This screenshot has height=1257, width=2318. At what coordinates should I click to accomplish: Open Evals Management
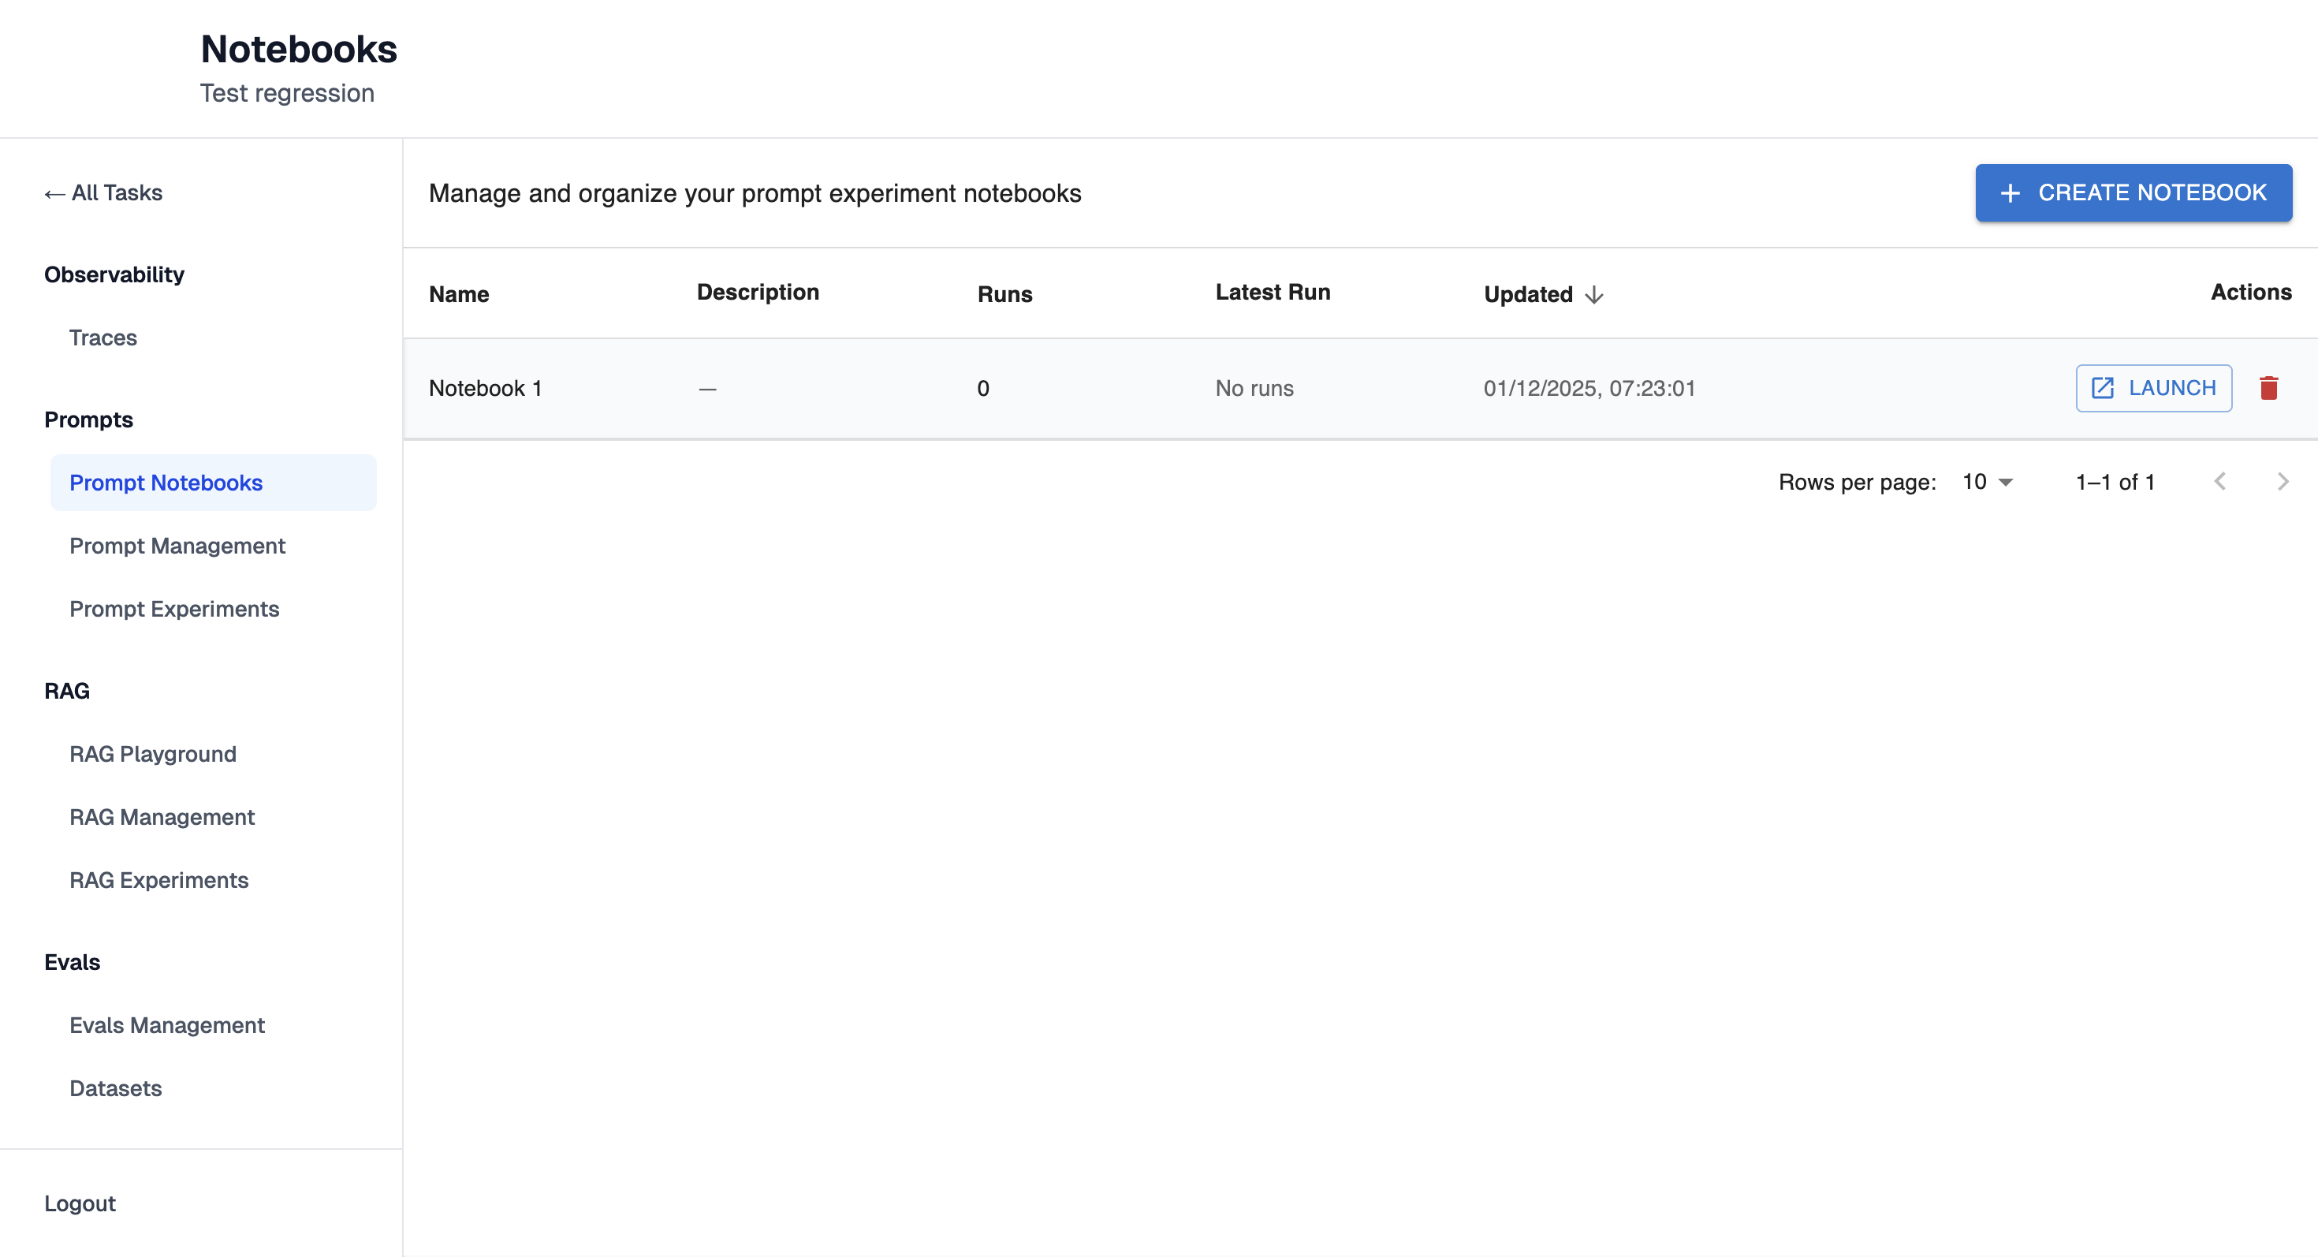point(166,1025)
